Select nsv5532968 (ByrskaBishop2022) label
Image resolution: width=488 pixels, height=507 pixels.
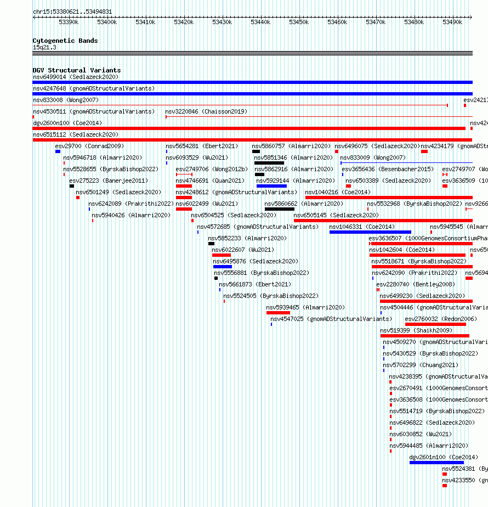(415, 204)
